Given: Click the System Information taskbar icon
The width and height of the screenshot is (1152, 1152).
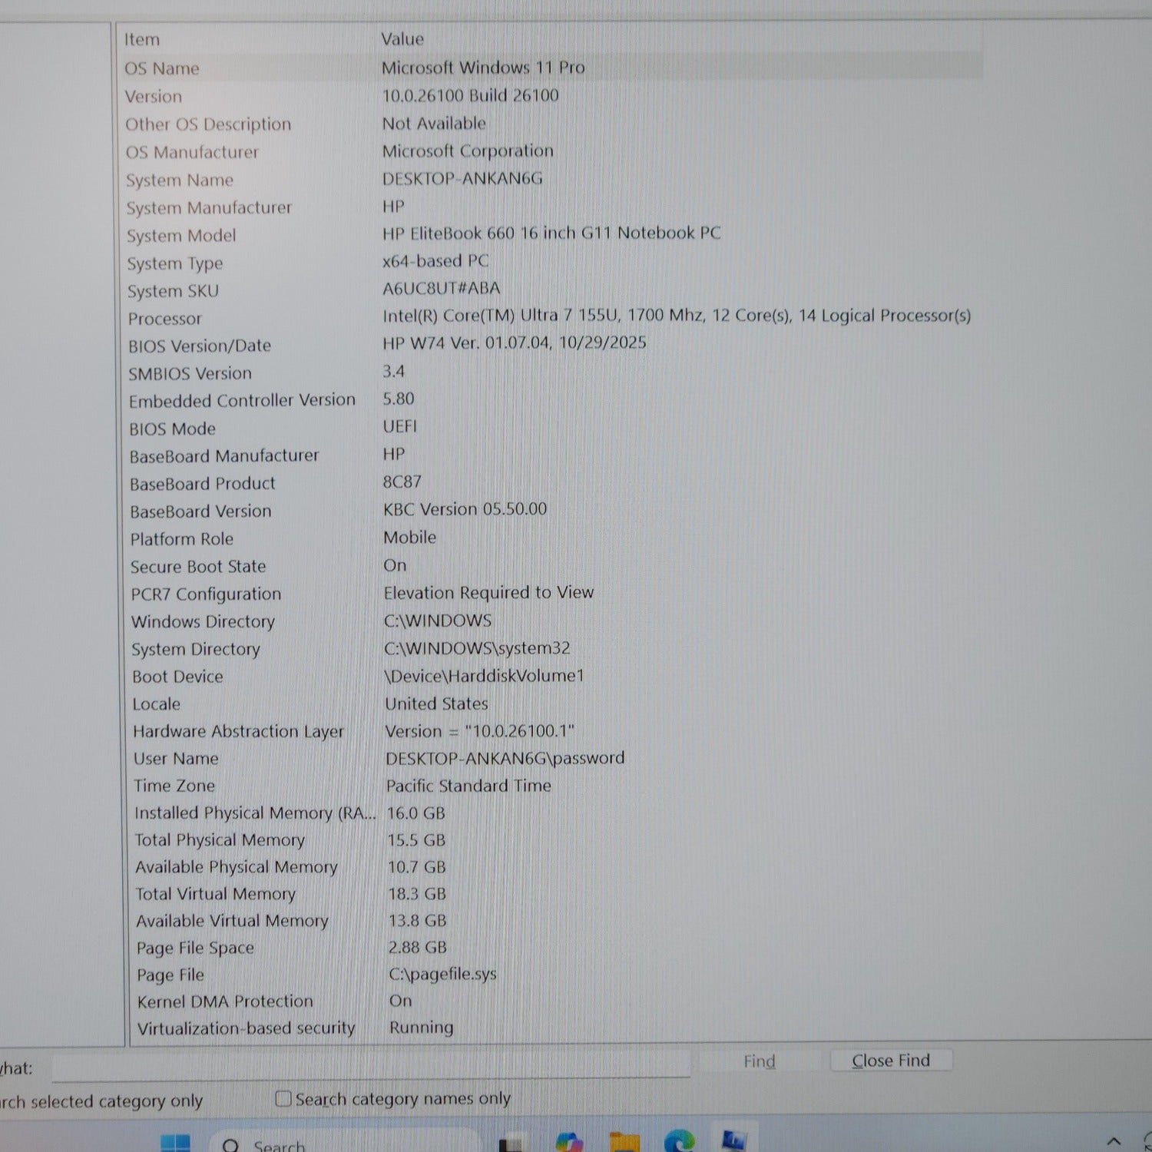Looking at the screenshot, I should 733,1141.
